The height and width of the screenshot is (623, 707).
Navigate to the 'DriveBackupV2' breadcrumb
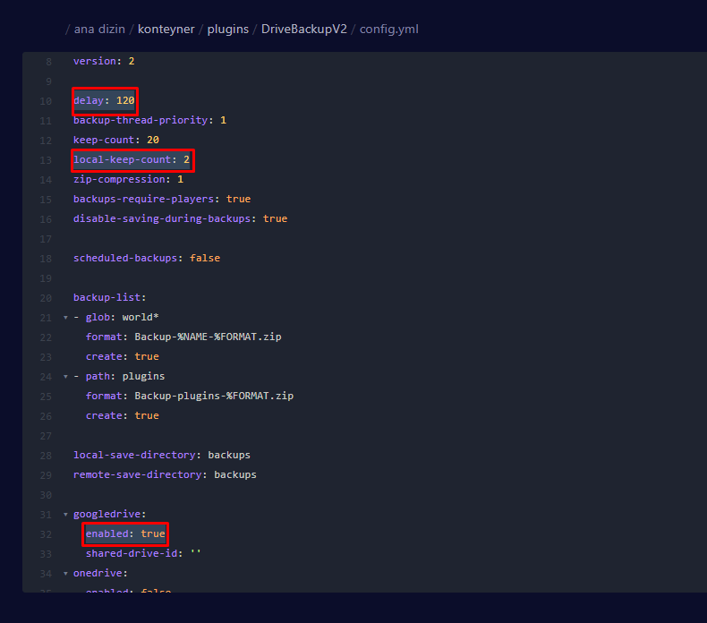click(304, 30)
